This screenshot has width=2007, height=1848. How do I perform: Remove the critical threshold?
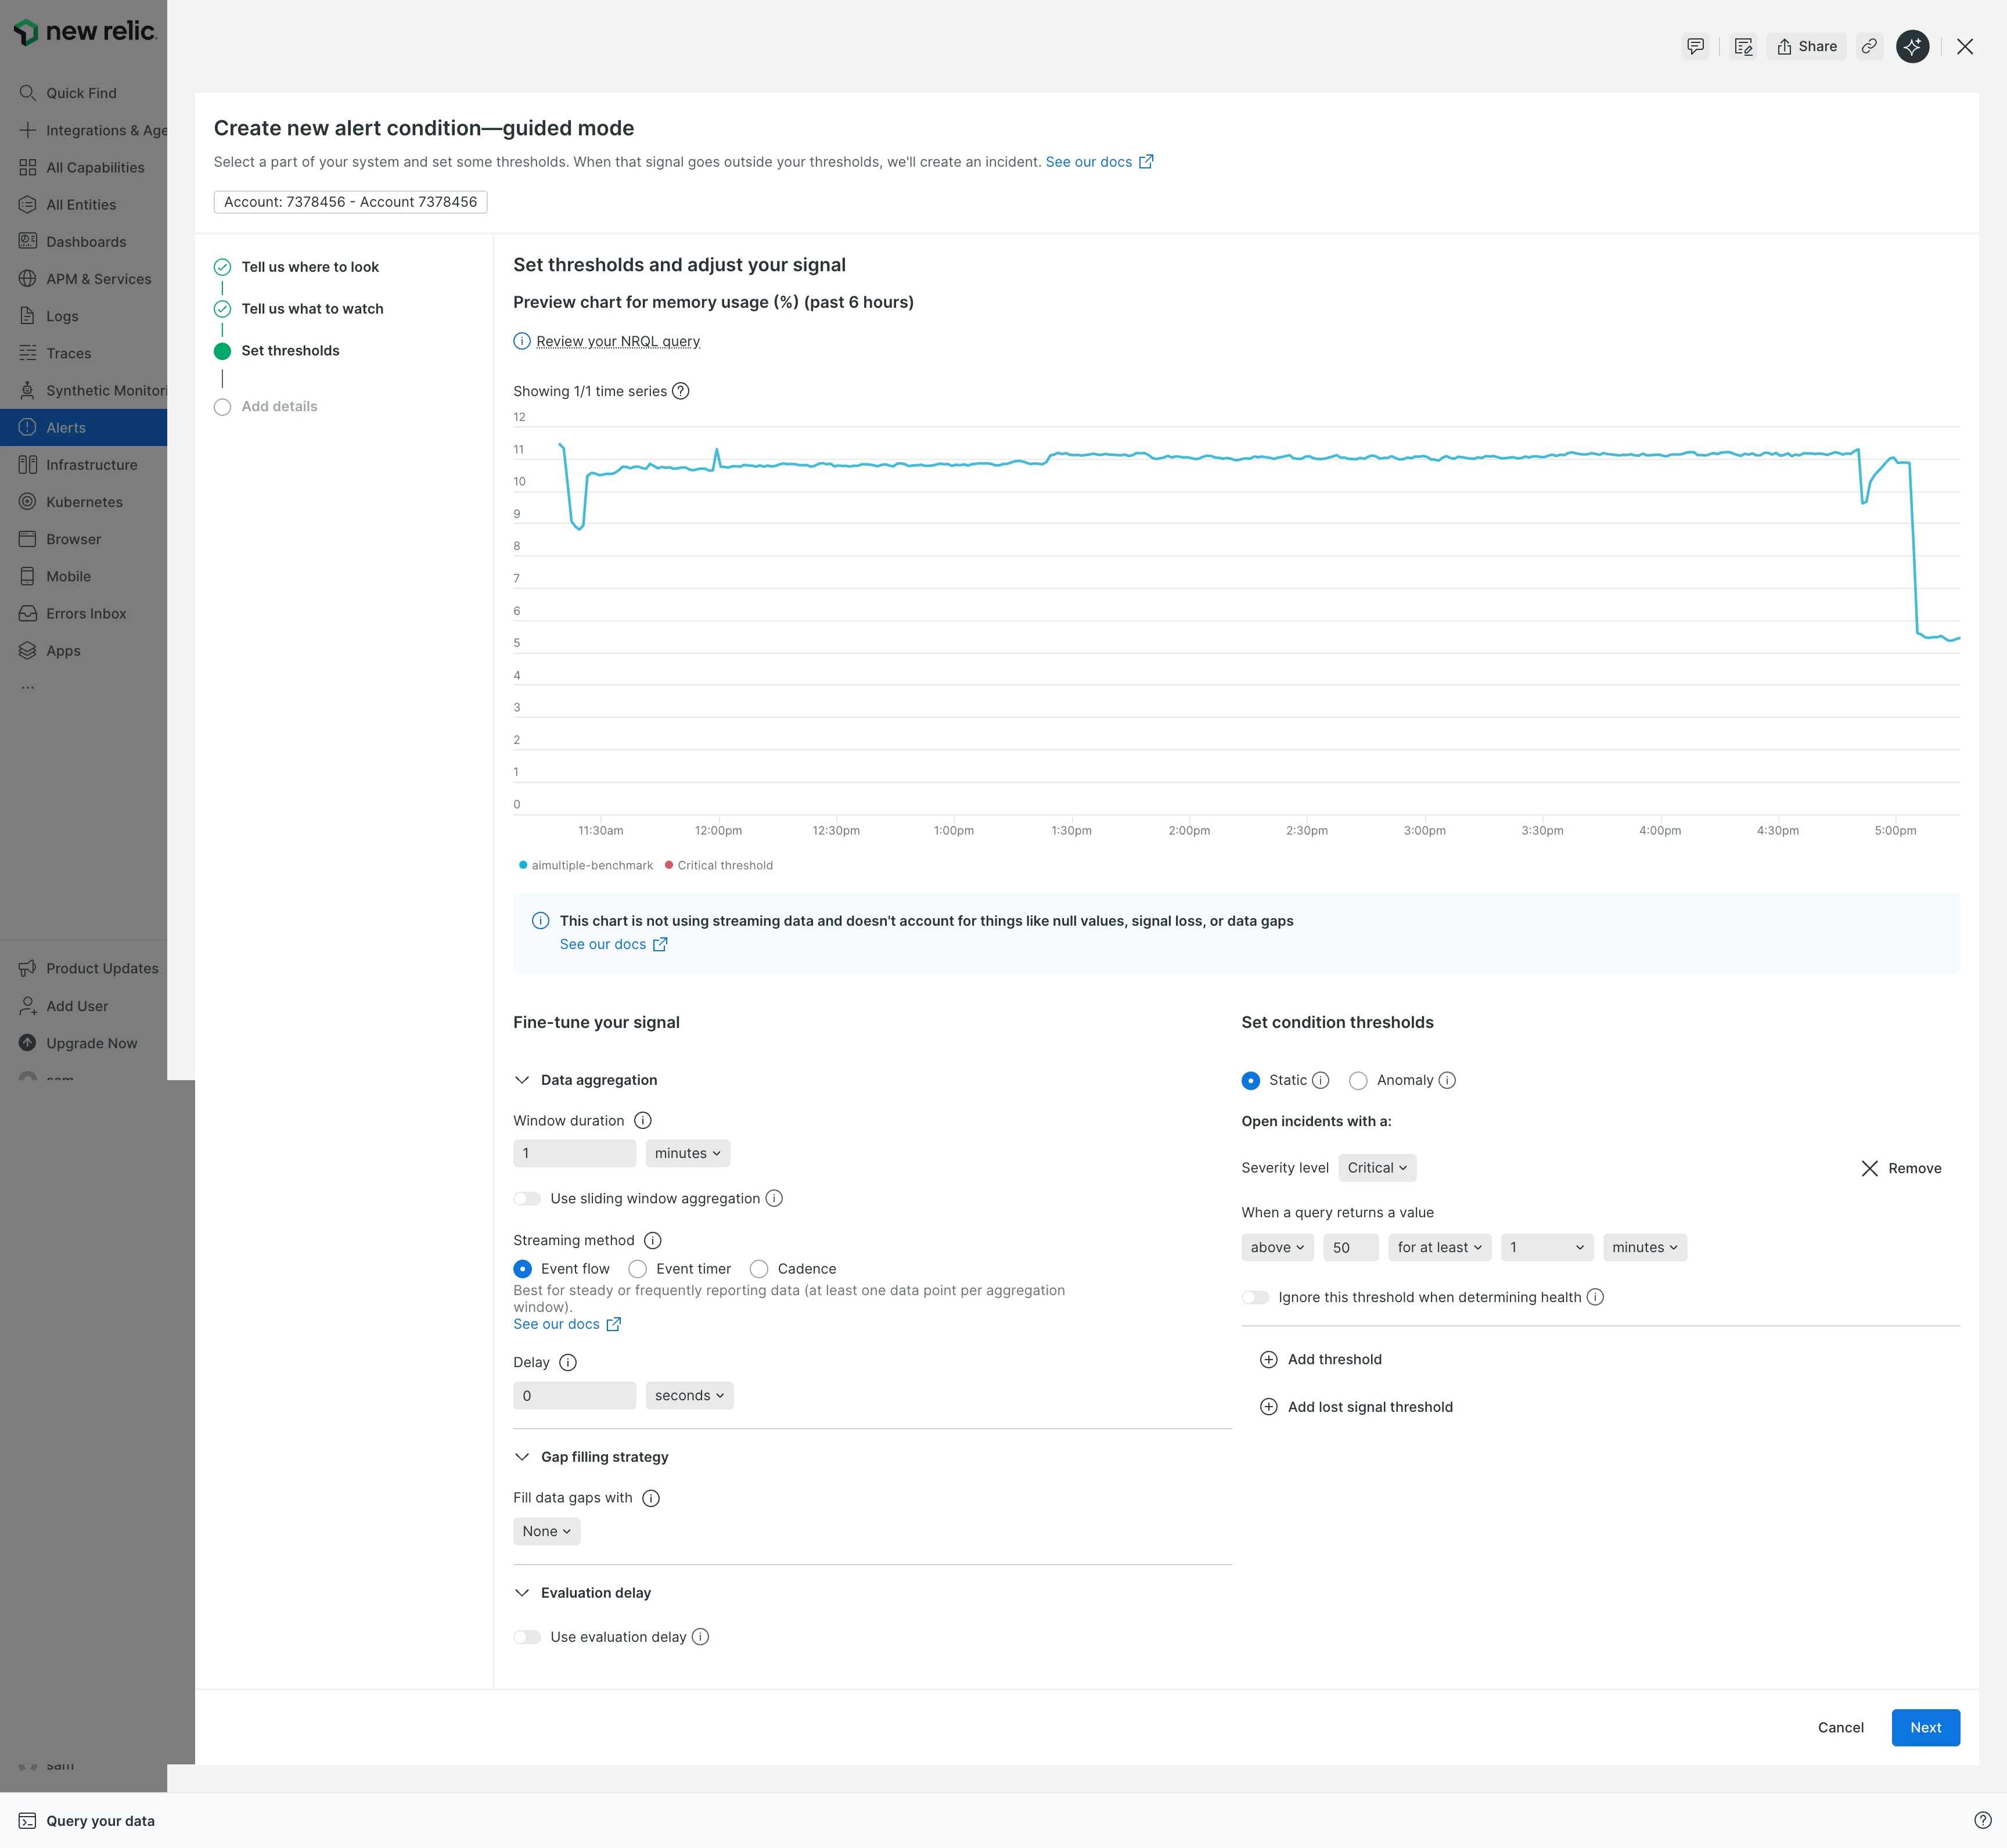coord(1901,1168)
